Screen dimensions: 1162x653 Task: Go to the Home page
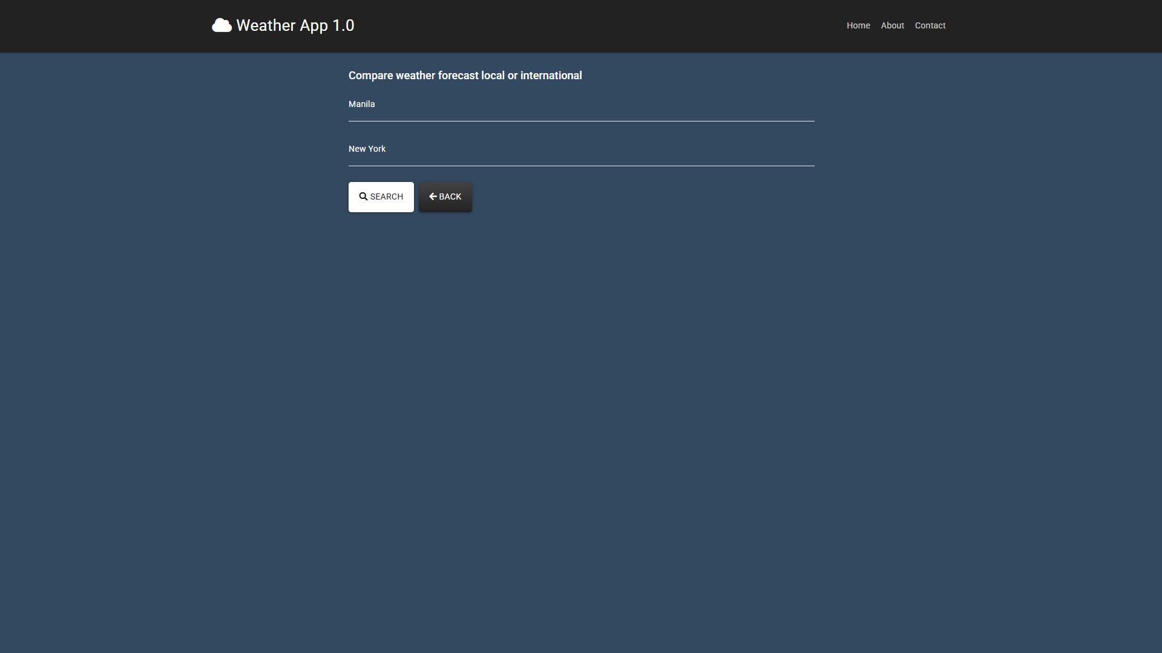(858, 25)
